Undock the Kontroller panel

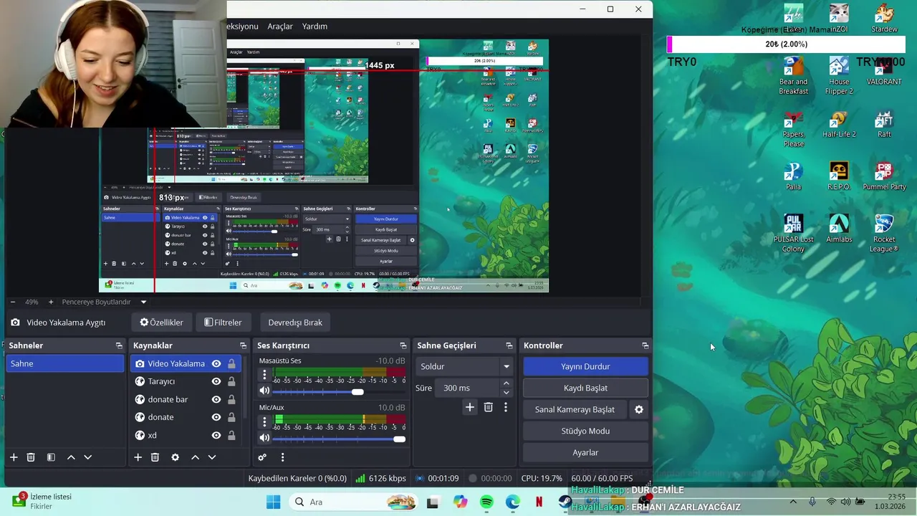645,345
